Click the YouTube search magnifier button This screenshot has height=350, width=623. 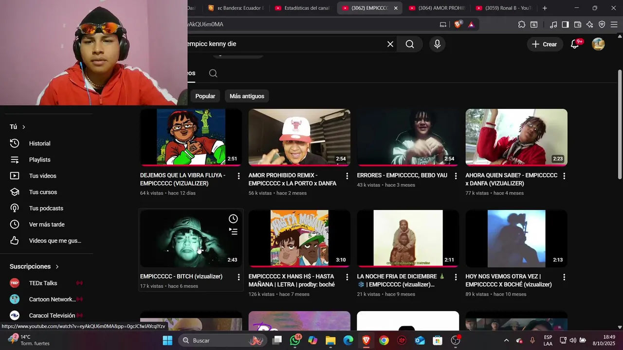(410, 44)
